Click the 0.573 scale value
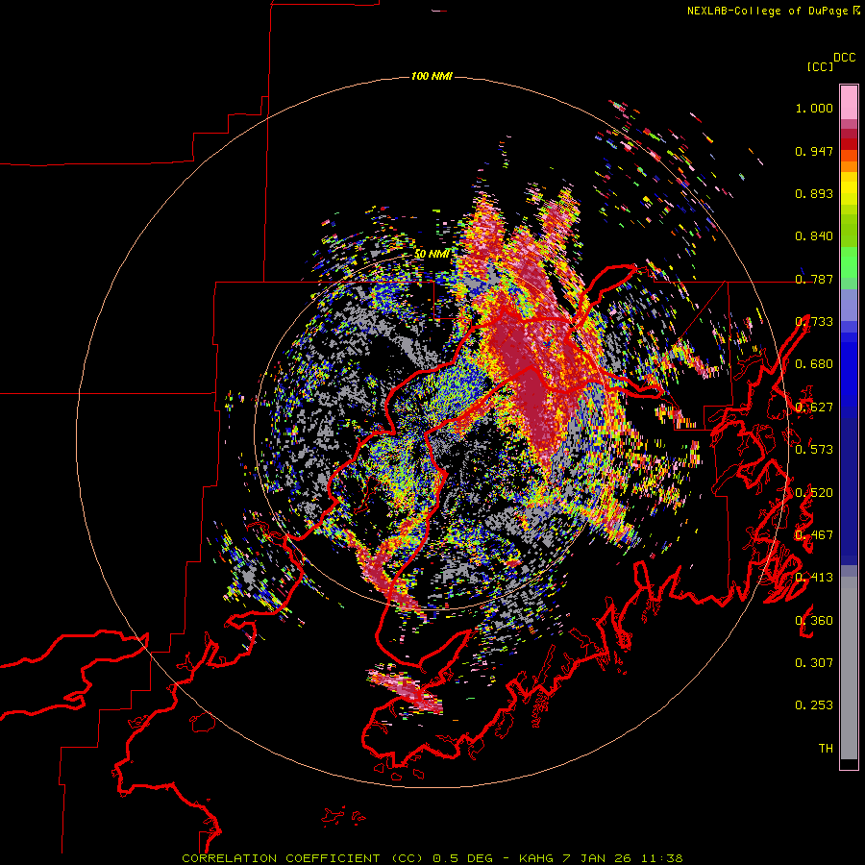The width and height of the screenshot is (865, 865). click(814, 449)
